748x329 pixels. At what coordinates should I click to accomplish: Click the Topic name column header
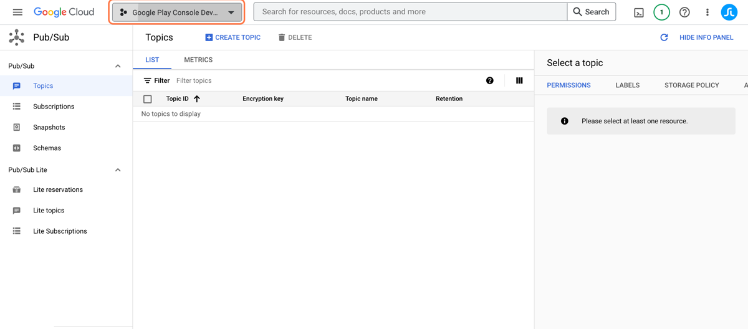click(x=362, y=98)
